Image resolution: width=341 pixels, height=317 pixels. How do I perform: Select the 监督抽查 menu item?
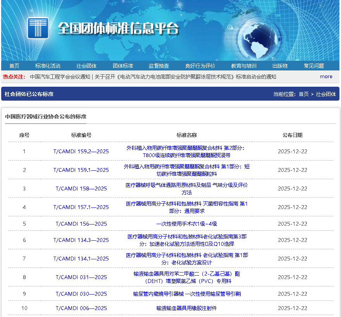160,66
